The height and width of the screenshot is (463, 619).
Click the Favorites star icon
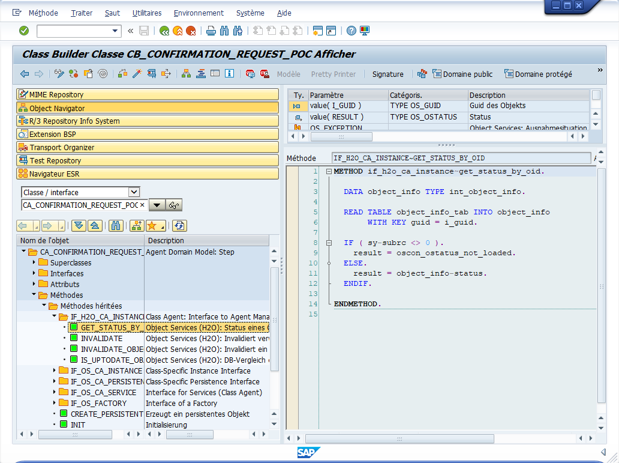pyautogui.click(x=156, y=226)
